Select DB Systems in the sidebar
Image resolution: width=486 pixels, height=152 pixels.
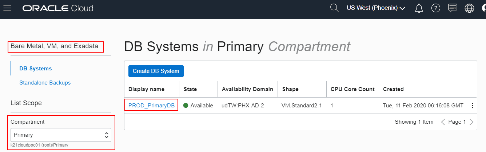[36, 68]
